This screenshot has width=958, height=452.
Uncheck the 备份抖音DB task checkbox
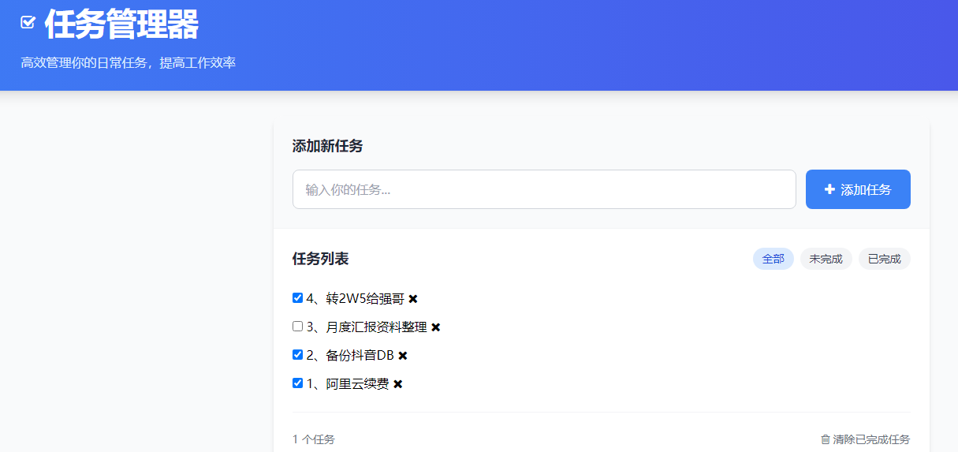297,354
